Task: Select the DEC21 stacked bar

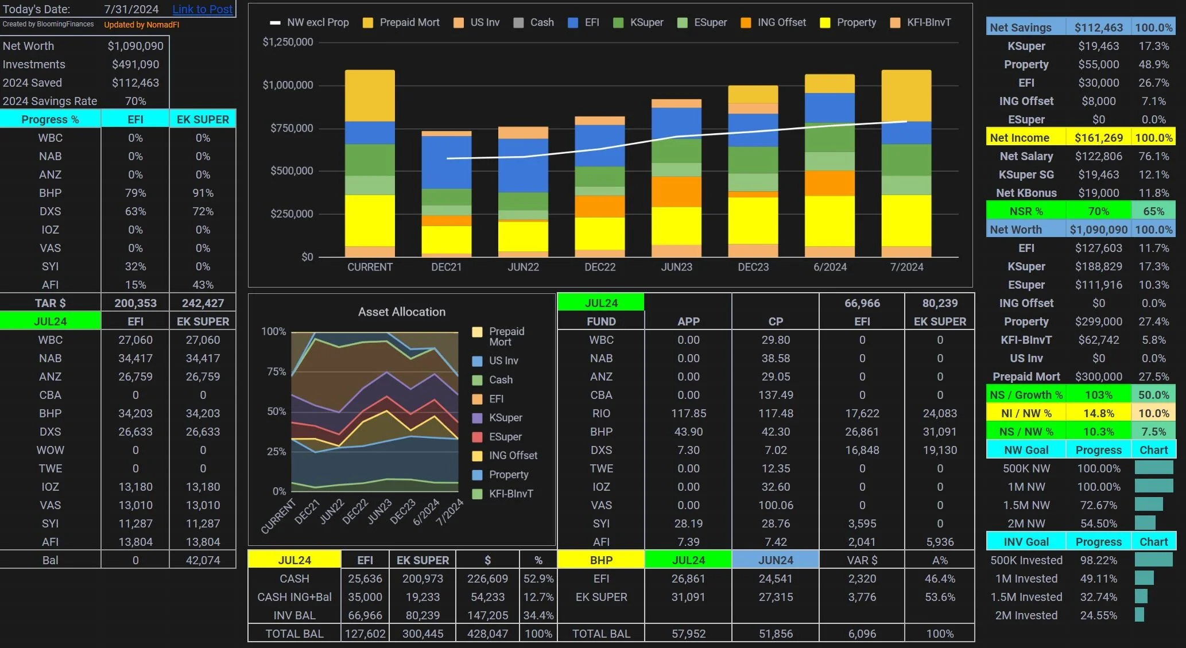Action: [446, 195]
